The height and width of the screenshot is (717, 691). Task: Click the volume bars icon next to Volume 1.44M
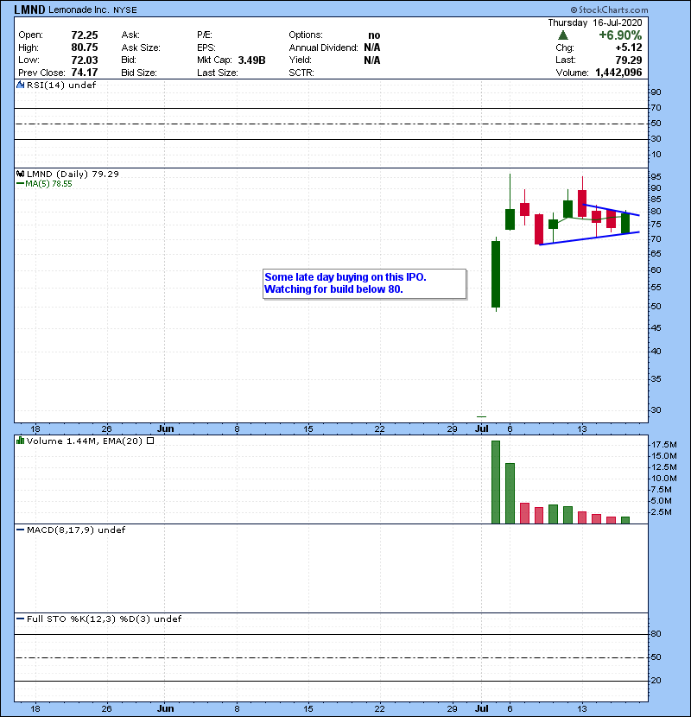point(20,441)
